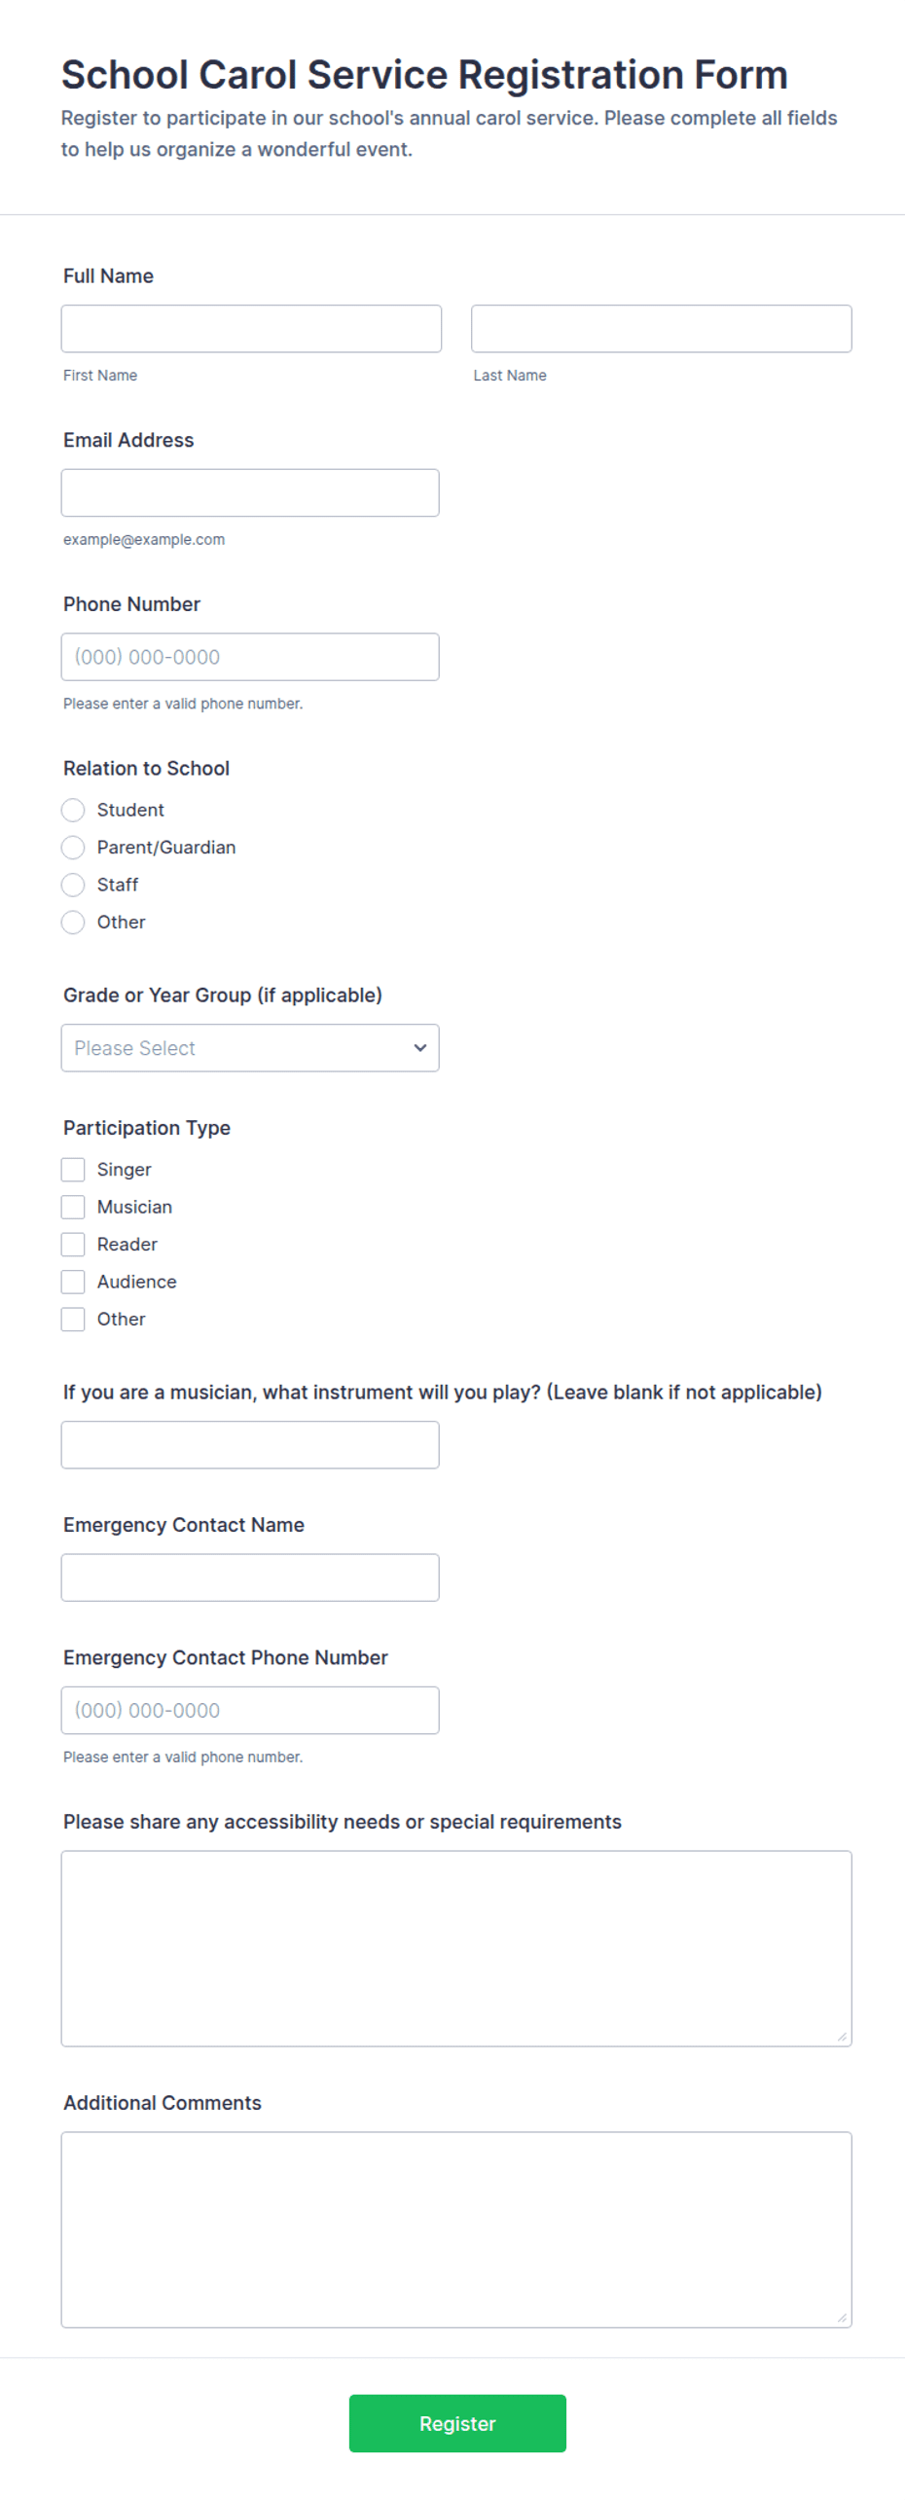Select the Staff radio button
The height and width of the screenshot is (2500, 905).
[73, 885]
